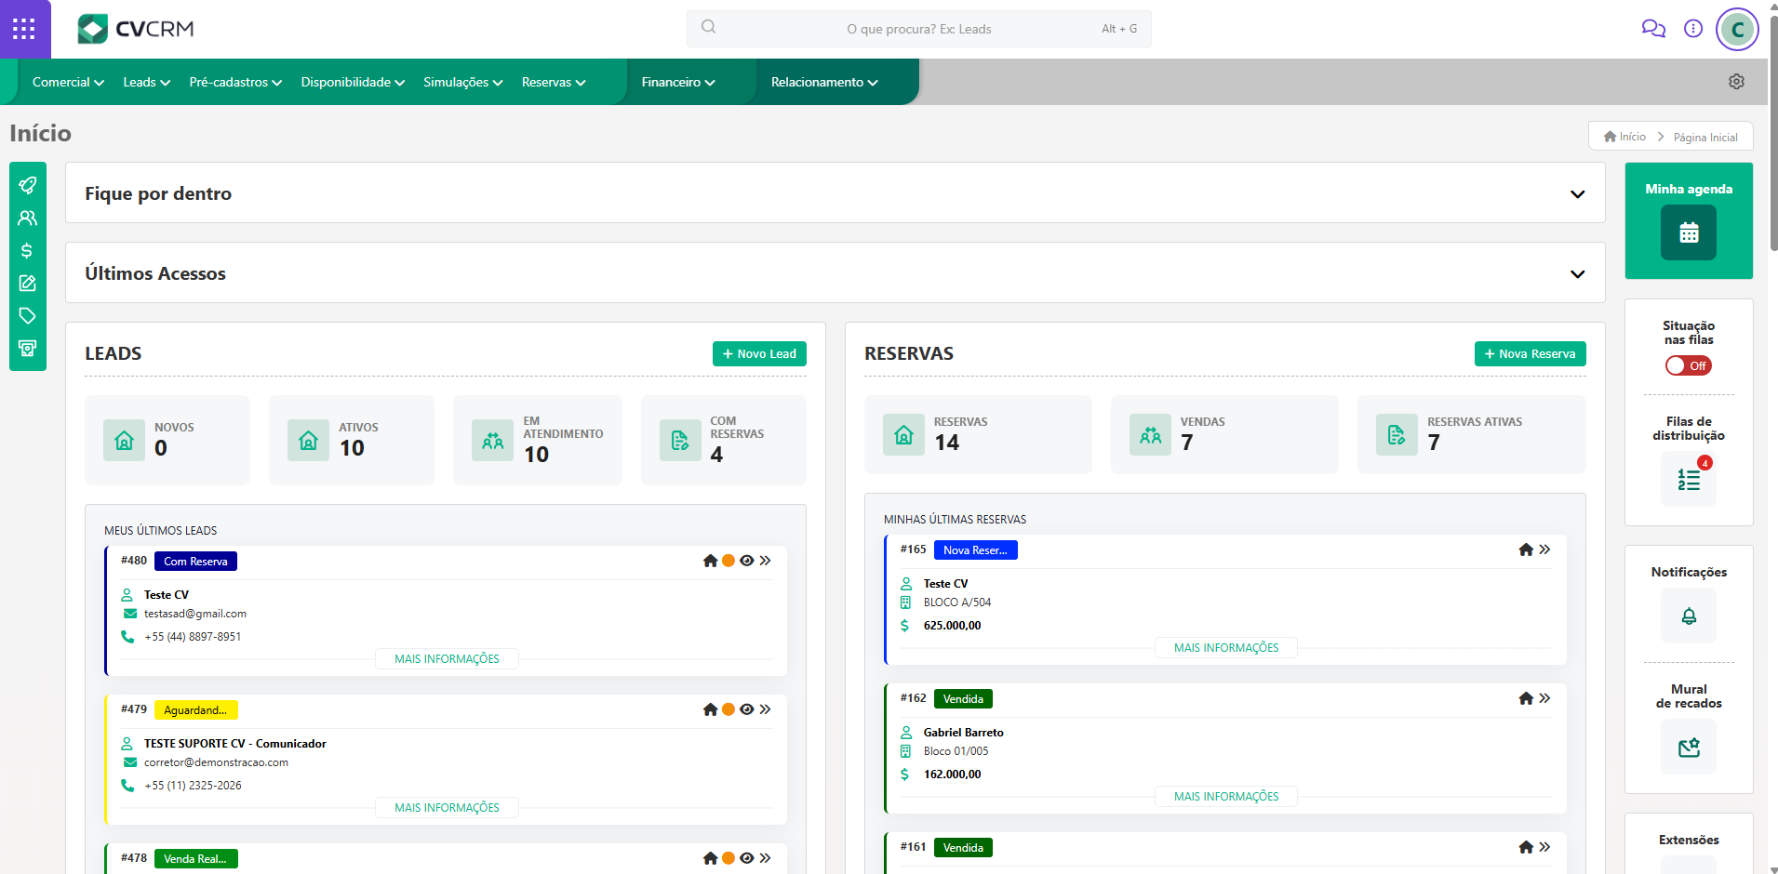Click eye icon on lead #478
Viewport: 1778px width, 874px height.
point(746,858)
